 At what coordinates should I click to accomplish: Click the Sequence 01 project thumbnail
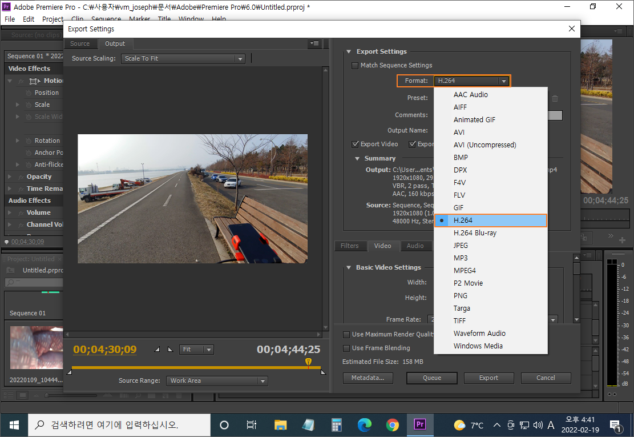click(x=34, y=302)
